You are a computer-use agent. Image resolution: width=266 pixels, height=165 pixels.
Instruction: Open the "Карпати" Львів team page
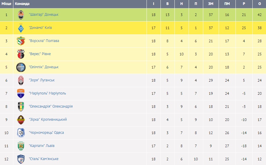pyautogui.click(x=42, y=146)
